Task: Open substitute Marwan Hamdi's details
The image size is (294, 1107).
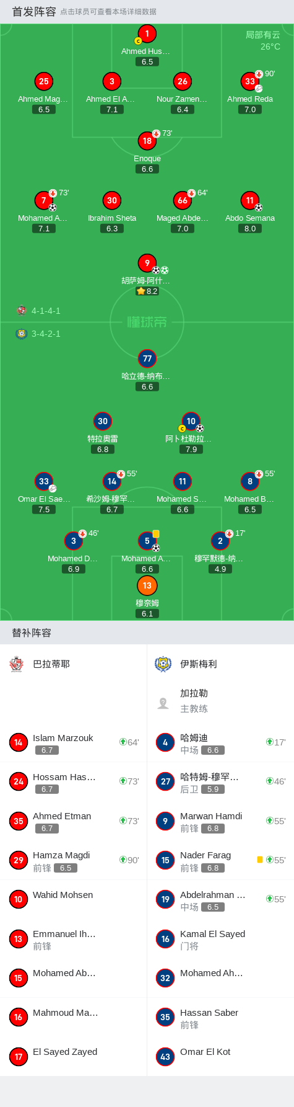Action: tap(220, 821)
